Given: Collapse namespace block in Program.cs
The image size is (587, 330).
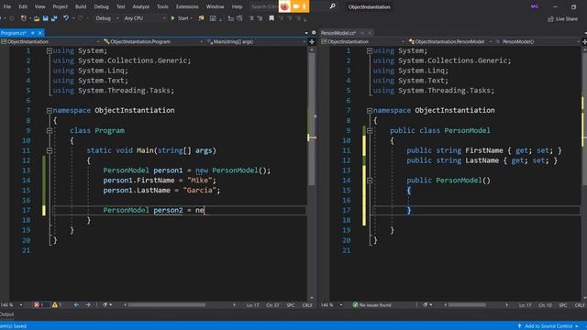Looking at the screenshot, I should 49,111.
